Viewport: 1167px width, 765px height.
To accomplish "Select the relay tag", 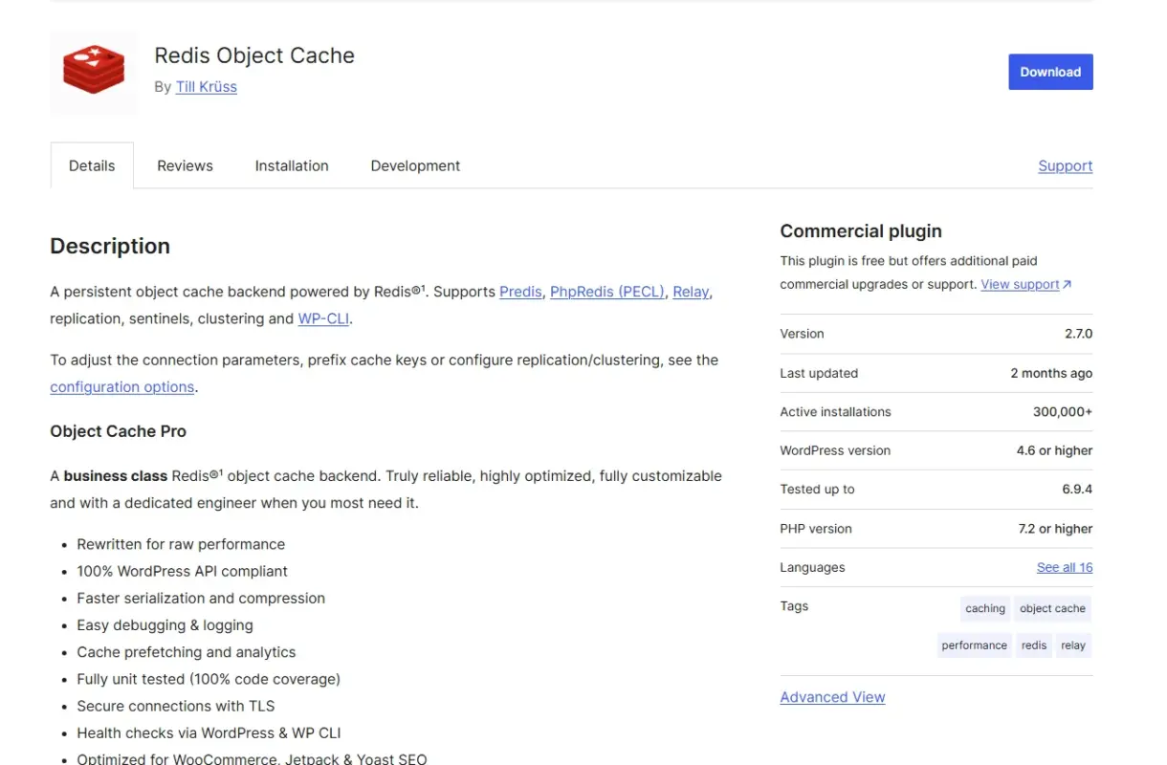I will tap(1073, 645).
